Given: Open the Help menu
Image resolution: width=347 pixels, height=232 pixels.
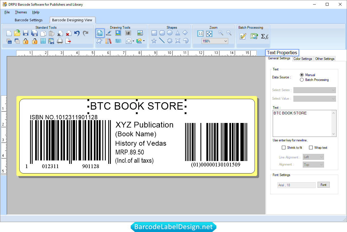Looking at the screenshot, I should click(36, 12).
